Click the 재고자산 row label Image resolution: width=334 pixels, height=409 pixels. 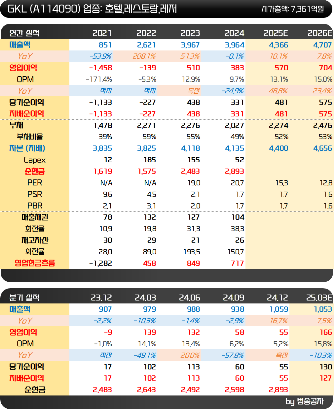pyautogui.click(x=35, y=240)
